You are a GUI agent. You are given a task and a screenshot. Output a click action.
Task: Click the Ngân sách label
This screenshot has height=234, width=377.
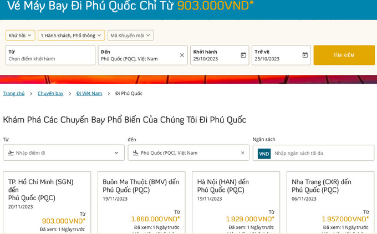tap(264, 139)
